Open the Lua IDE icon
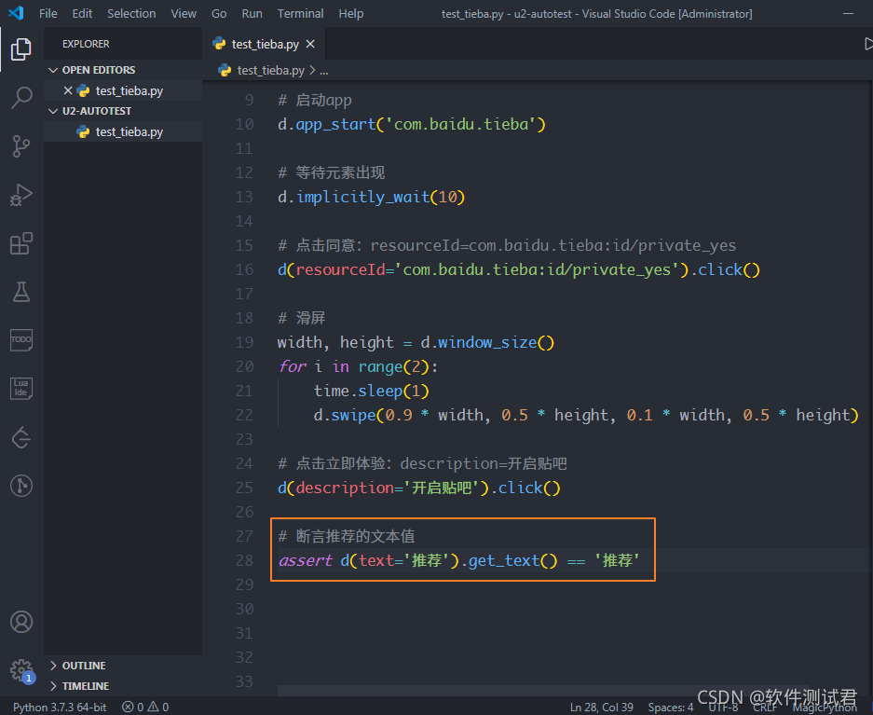 (21, 388)
